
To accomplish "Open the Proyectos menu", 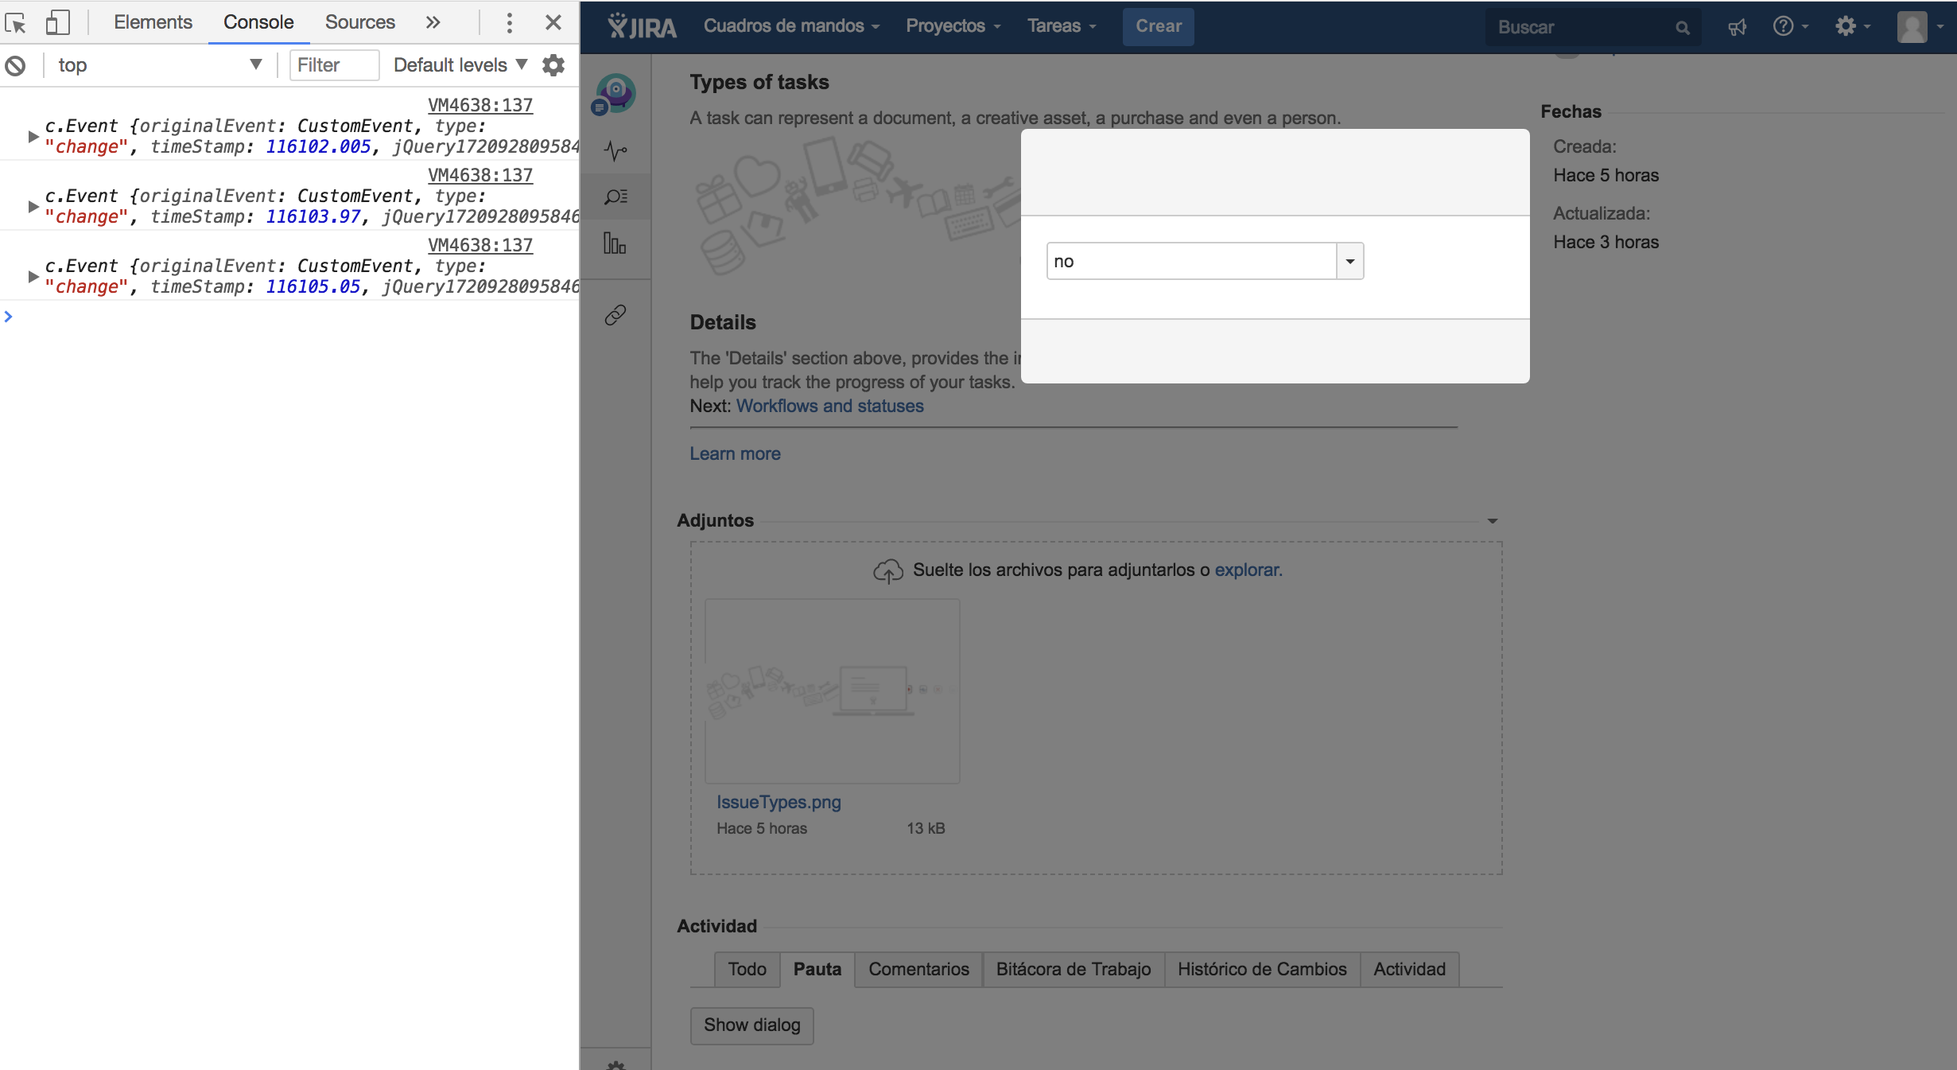I will tap(953, 26).
